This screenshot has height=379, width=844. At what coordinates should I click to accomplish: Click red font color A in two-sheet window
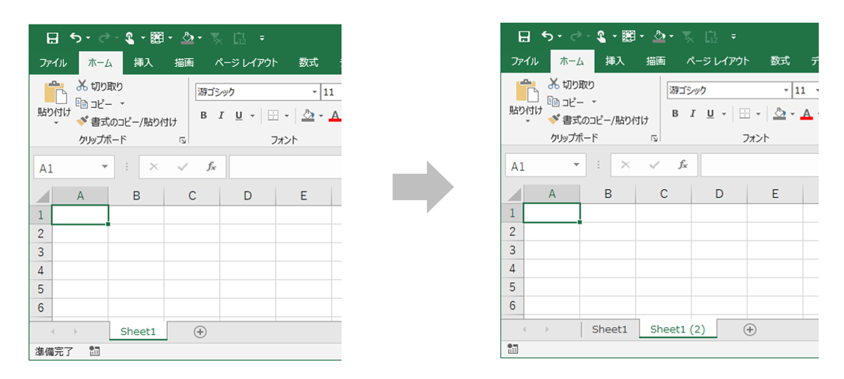coord(806,114)
